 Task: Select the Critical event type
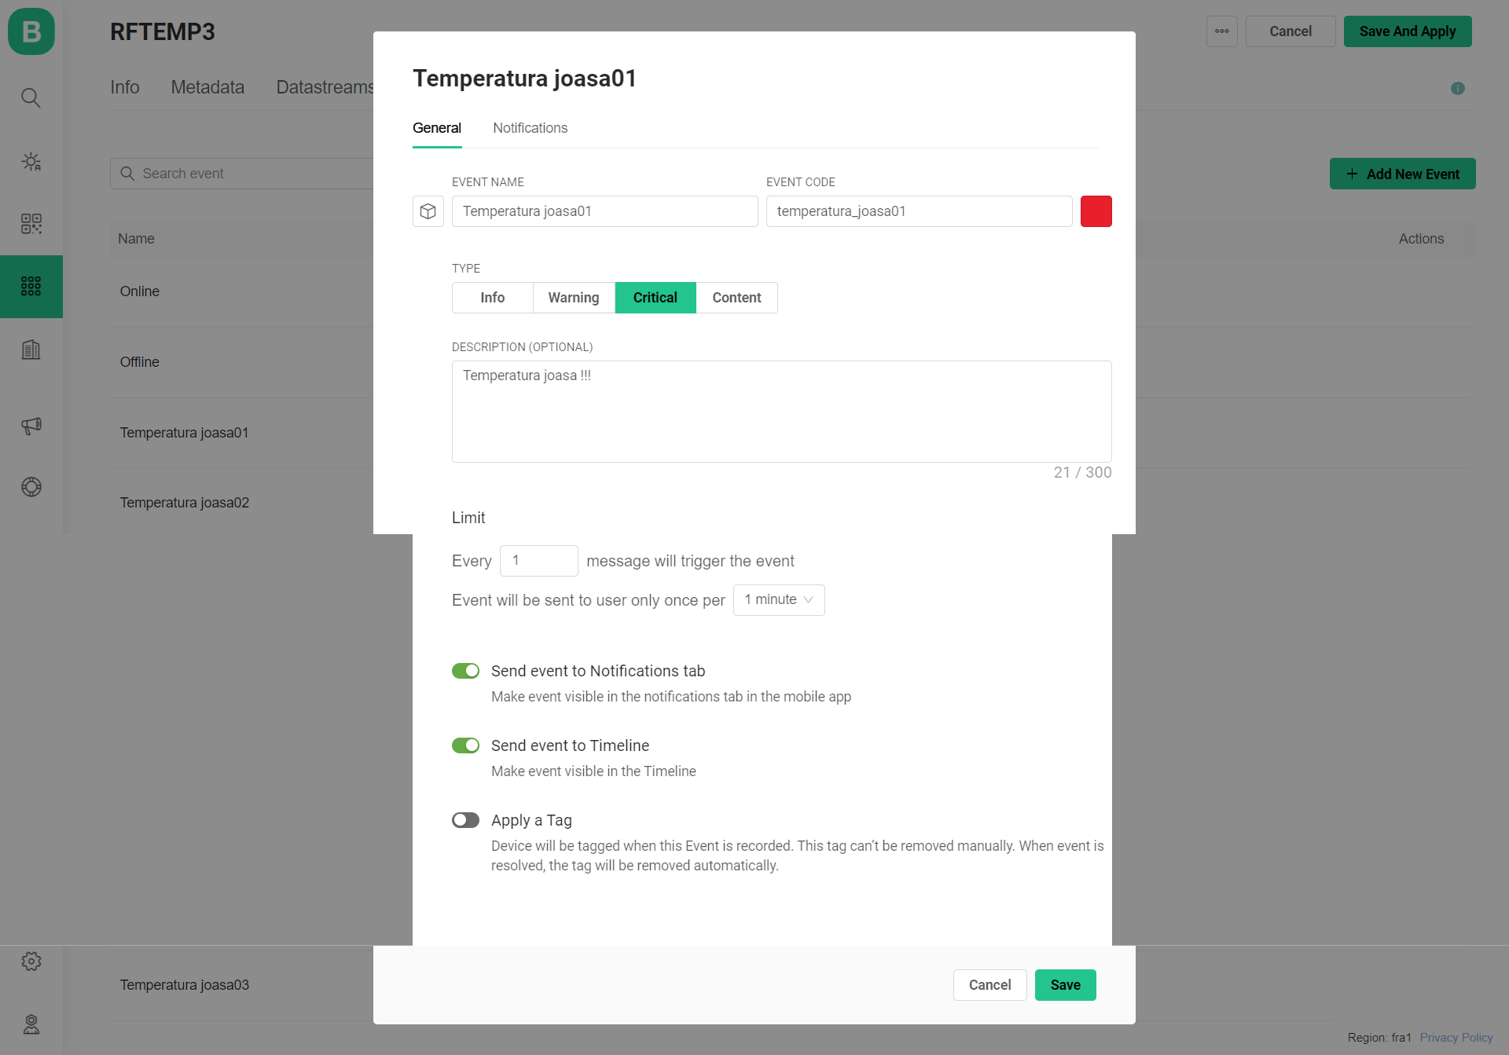[x=655, y=298]
